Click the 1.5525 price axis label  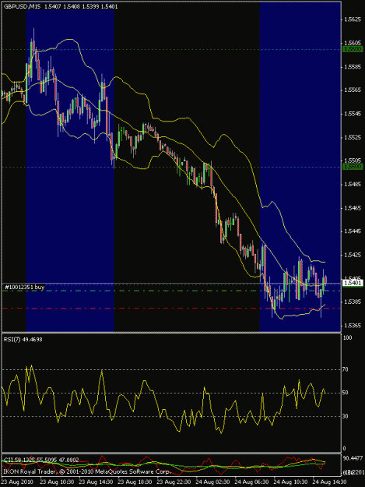(353, 137)
